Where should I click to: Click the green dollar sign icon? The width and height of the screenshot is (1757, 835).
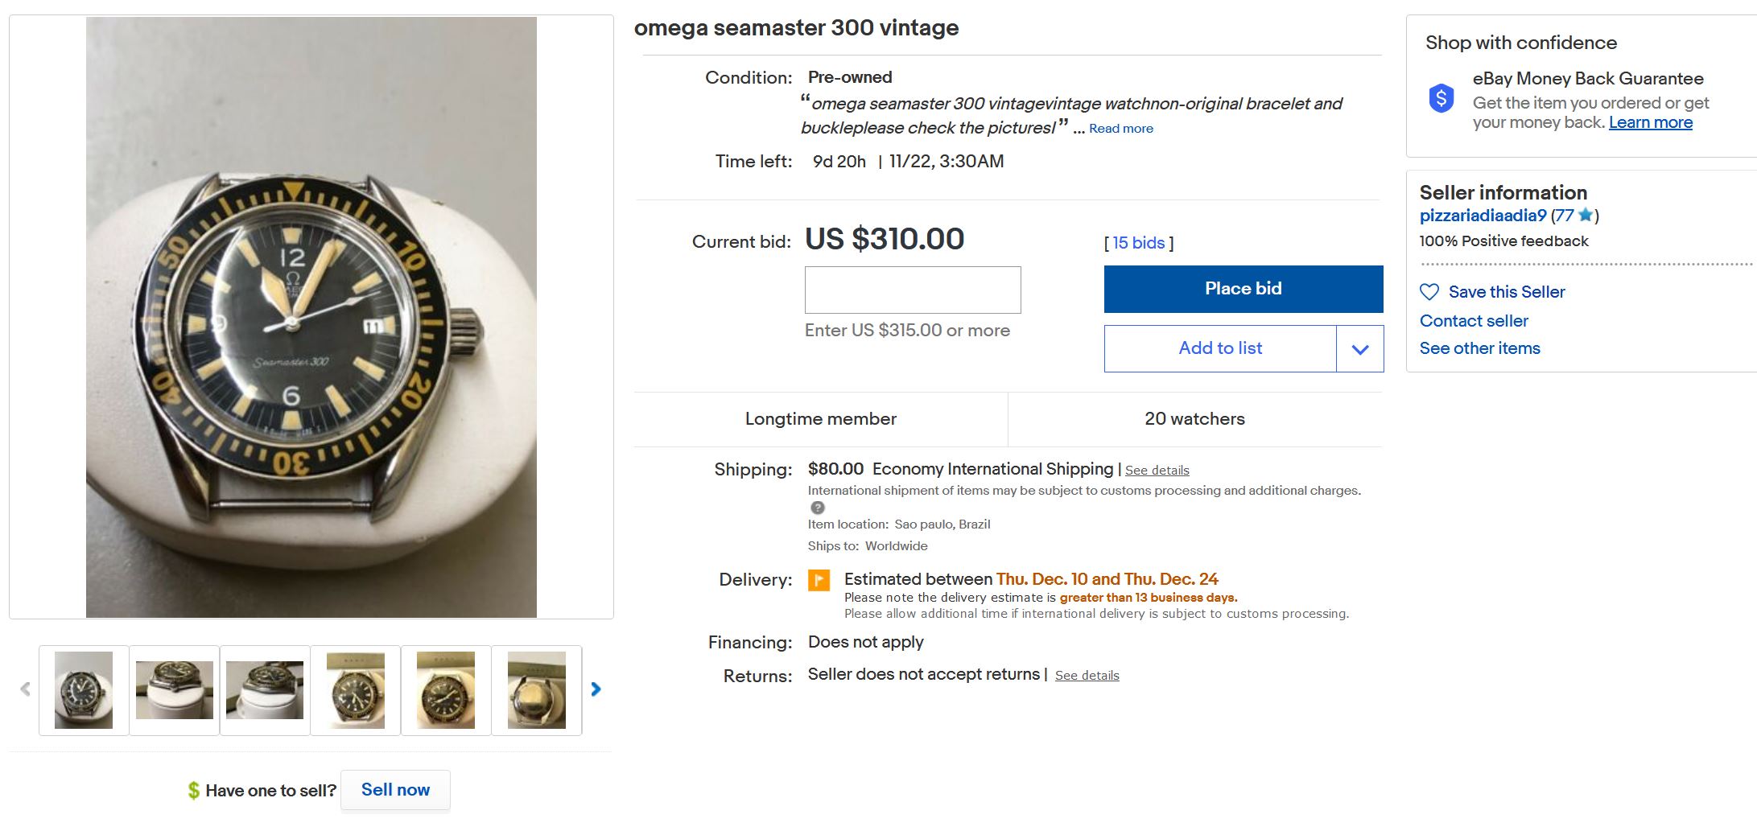194,791
